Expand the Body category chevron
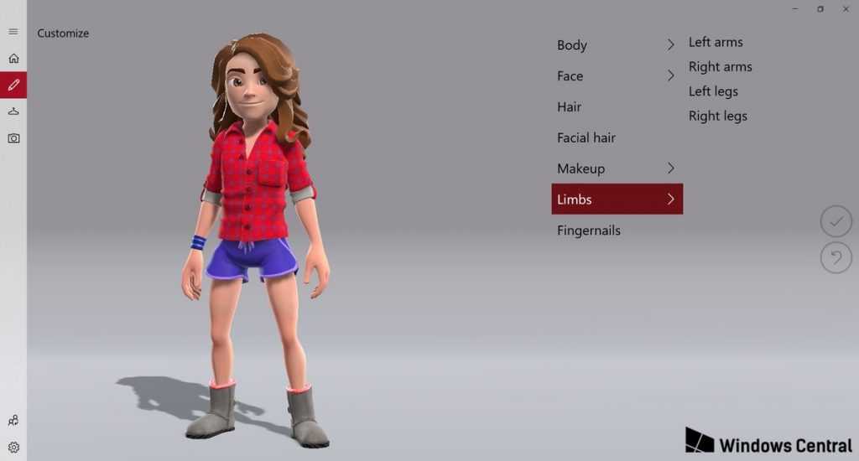 (670, 45)
